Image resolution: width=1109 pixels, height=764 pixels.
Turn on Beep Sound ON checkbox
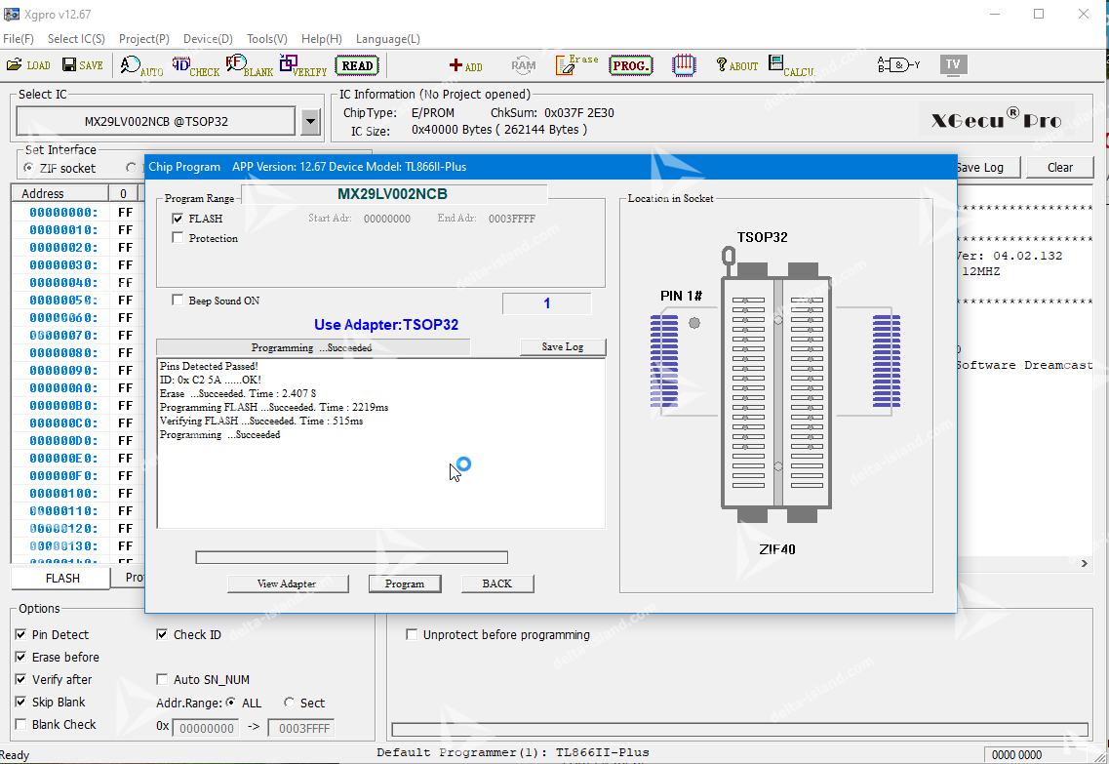coord(178,301)
